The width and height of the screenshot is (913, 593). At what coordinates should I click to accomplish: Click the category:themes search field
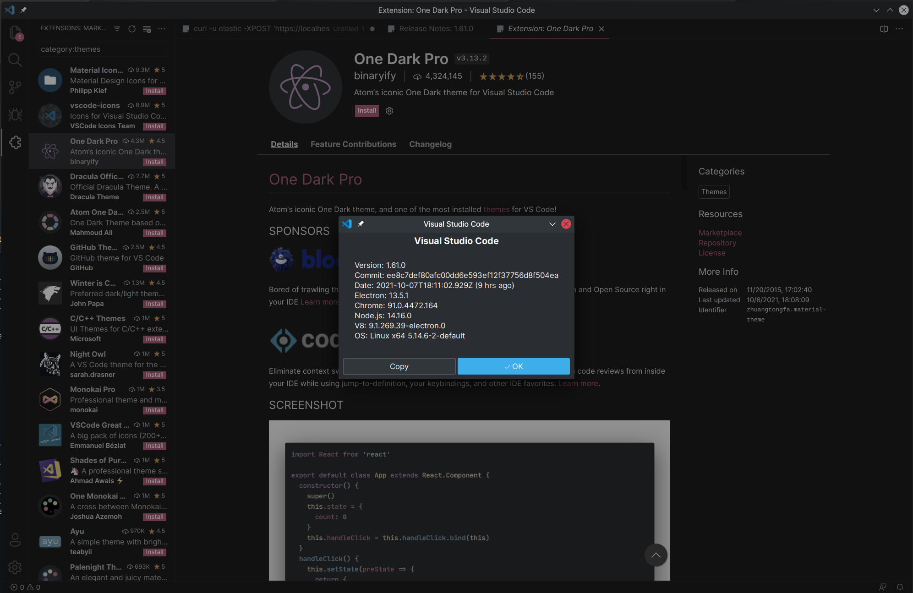click(x=102, y=49)
